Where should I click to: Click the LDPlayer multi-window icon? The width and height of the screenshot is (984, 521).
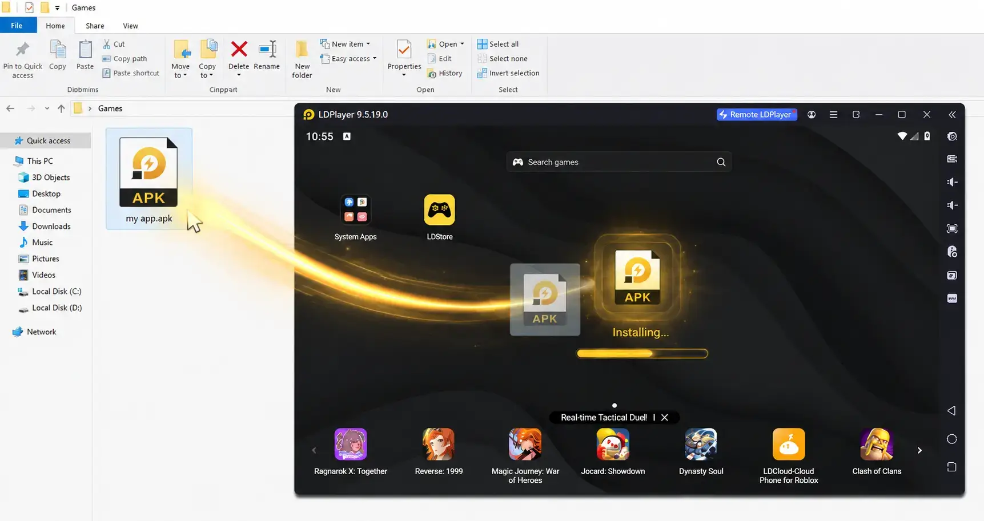click(x=856, y=115)
